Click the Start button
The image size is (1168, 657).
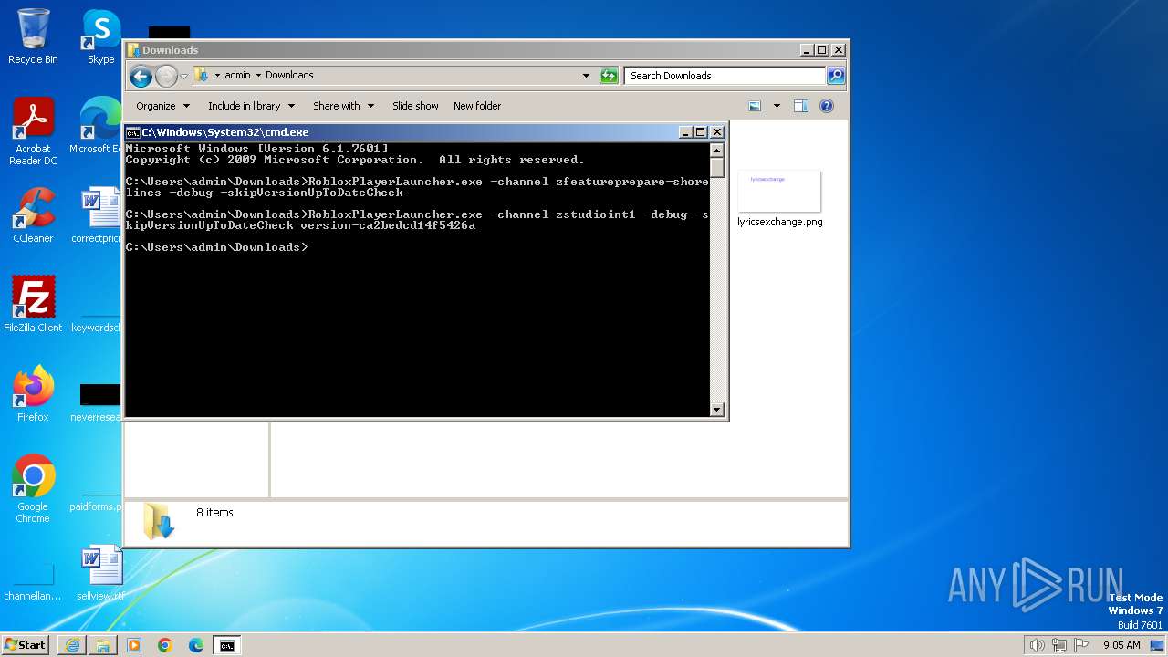point(26,645)
